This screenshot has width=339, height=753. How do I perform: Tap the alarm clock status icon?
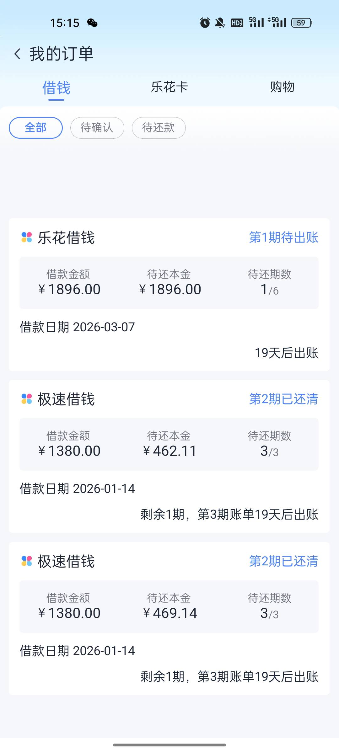[205, 23]
